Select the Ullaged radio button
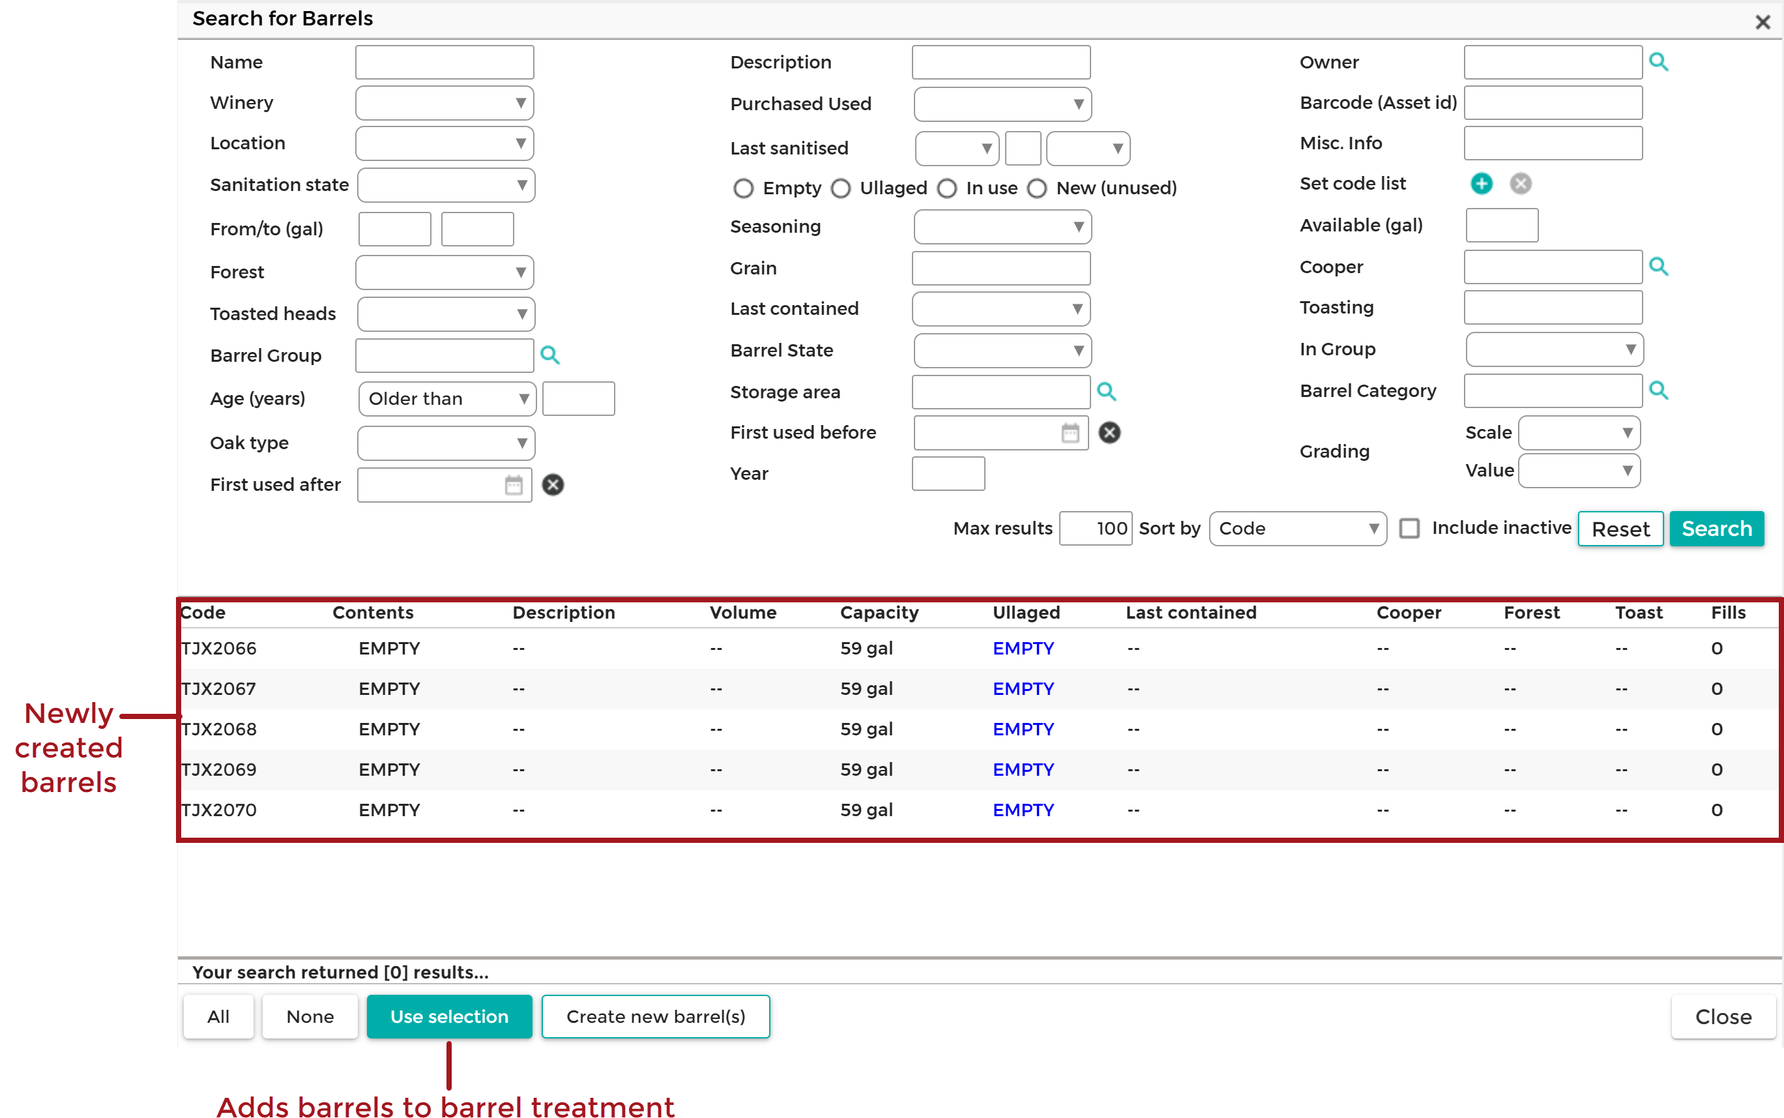1784x1118 pixels. tap(841, 188)
